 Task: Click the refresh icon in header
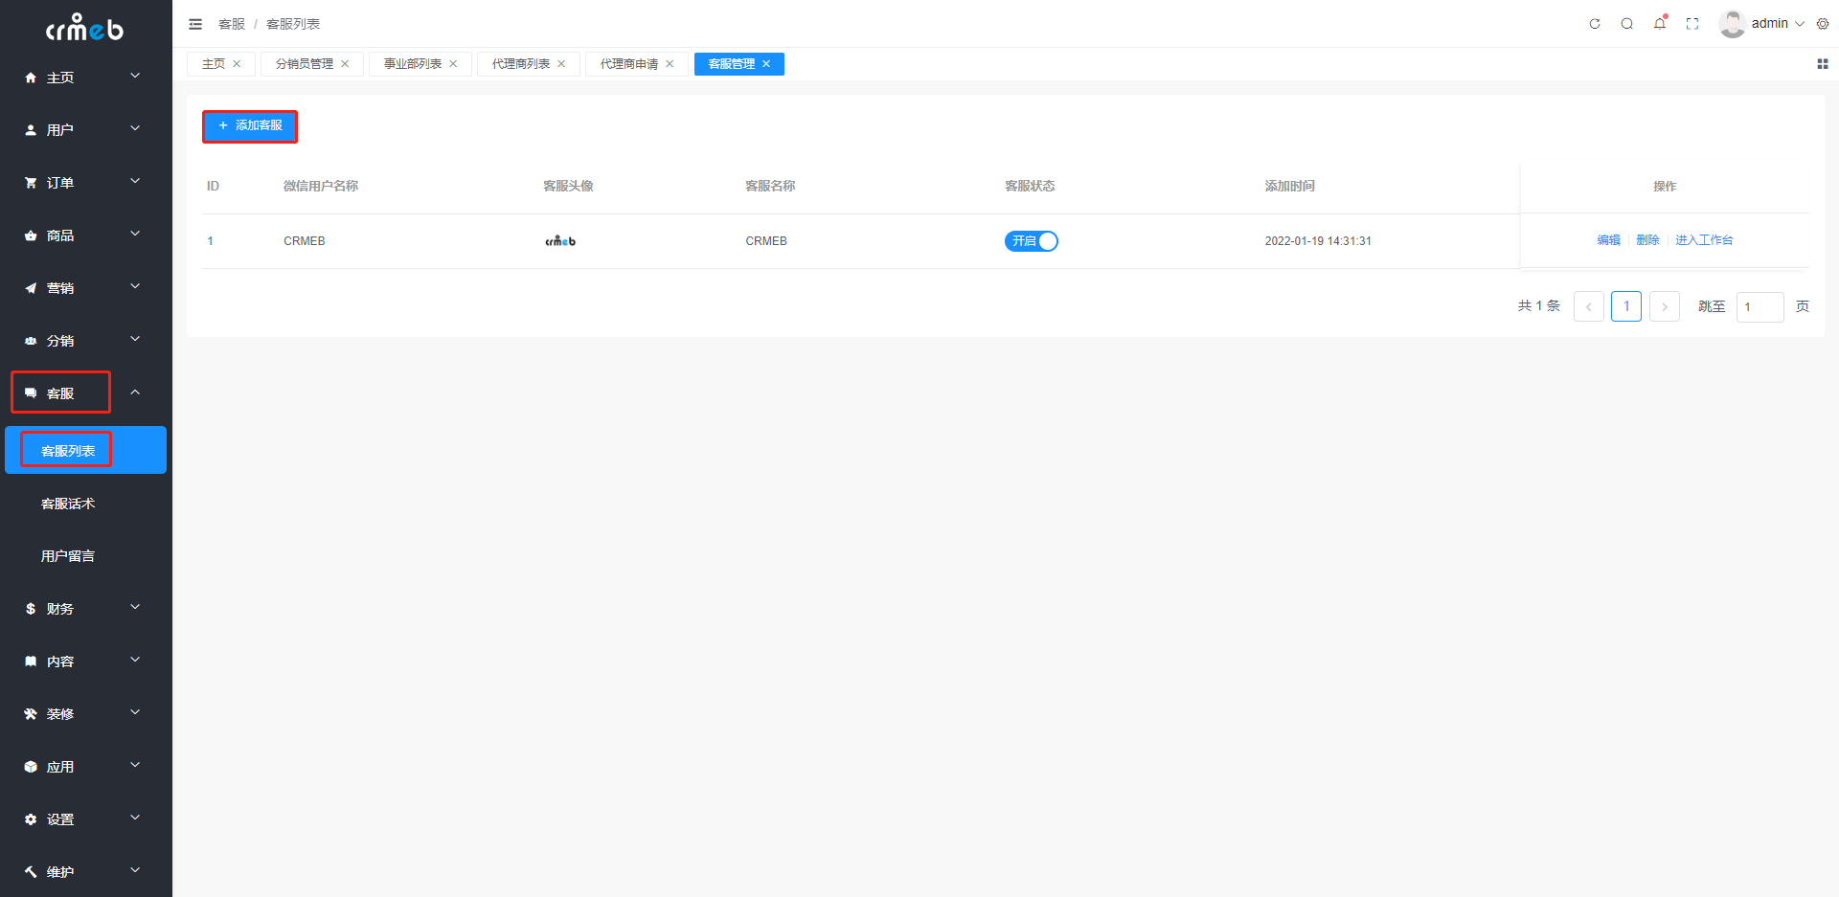1595,24
